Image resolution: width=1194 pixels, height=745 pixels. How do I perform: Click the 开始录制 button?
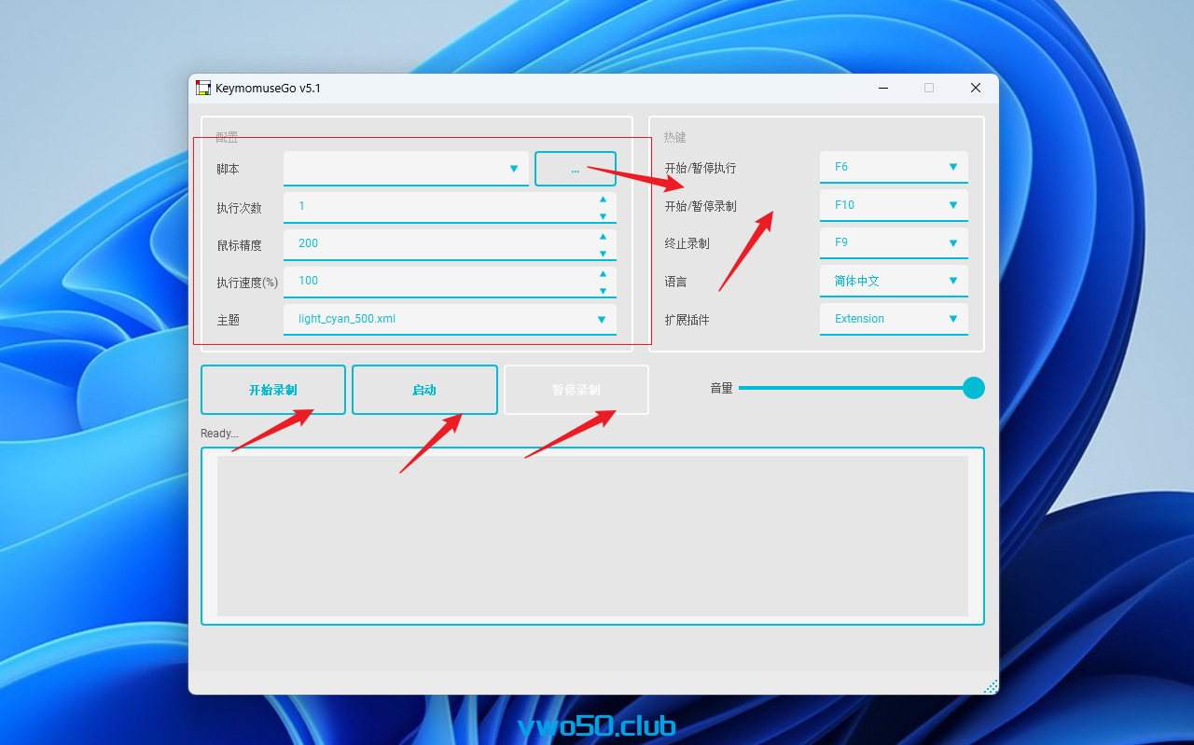point(273,390)
